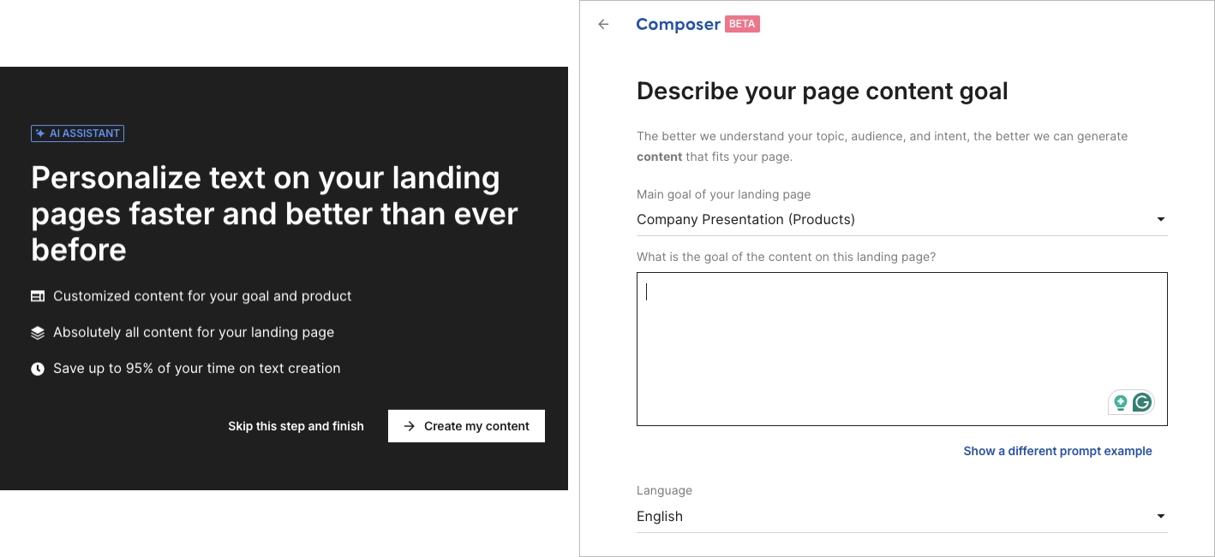Click the Composer title at the top
1215x557 pixels.
click(678, 24)
